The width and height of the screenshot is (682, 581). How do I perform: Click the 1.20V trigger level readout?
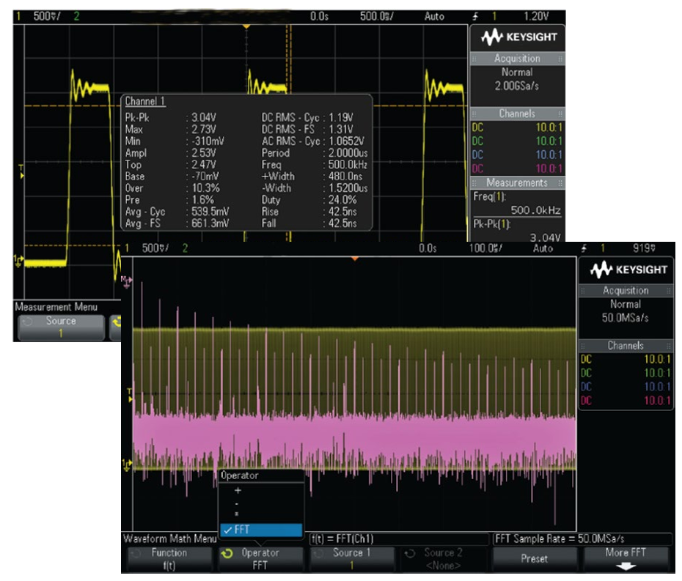point(536,17)
